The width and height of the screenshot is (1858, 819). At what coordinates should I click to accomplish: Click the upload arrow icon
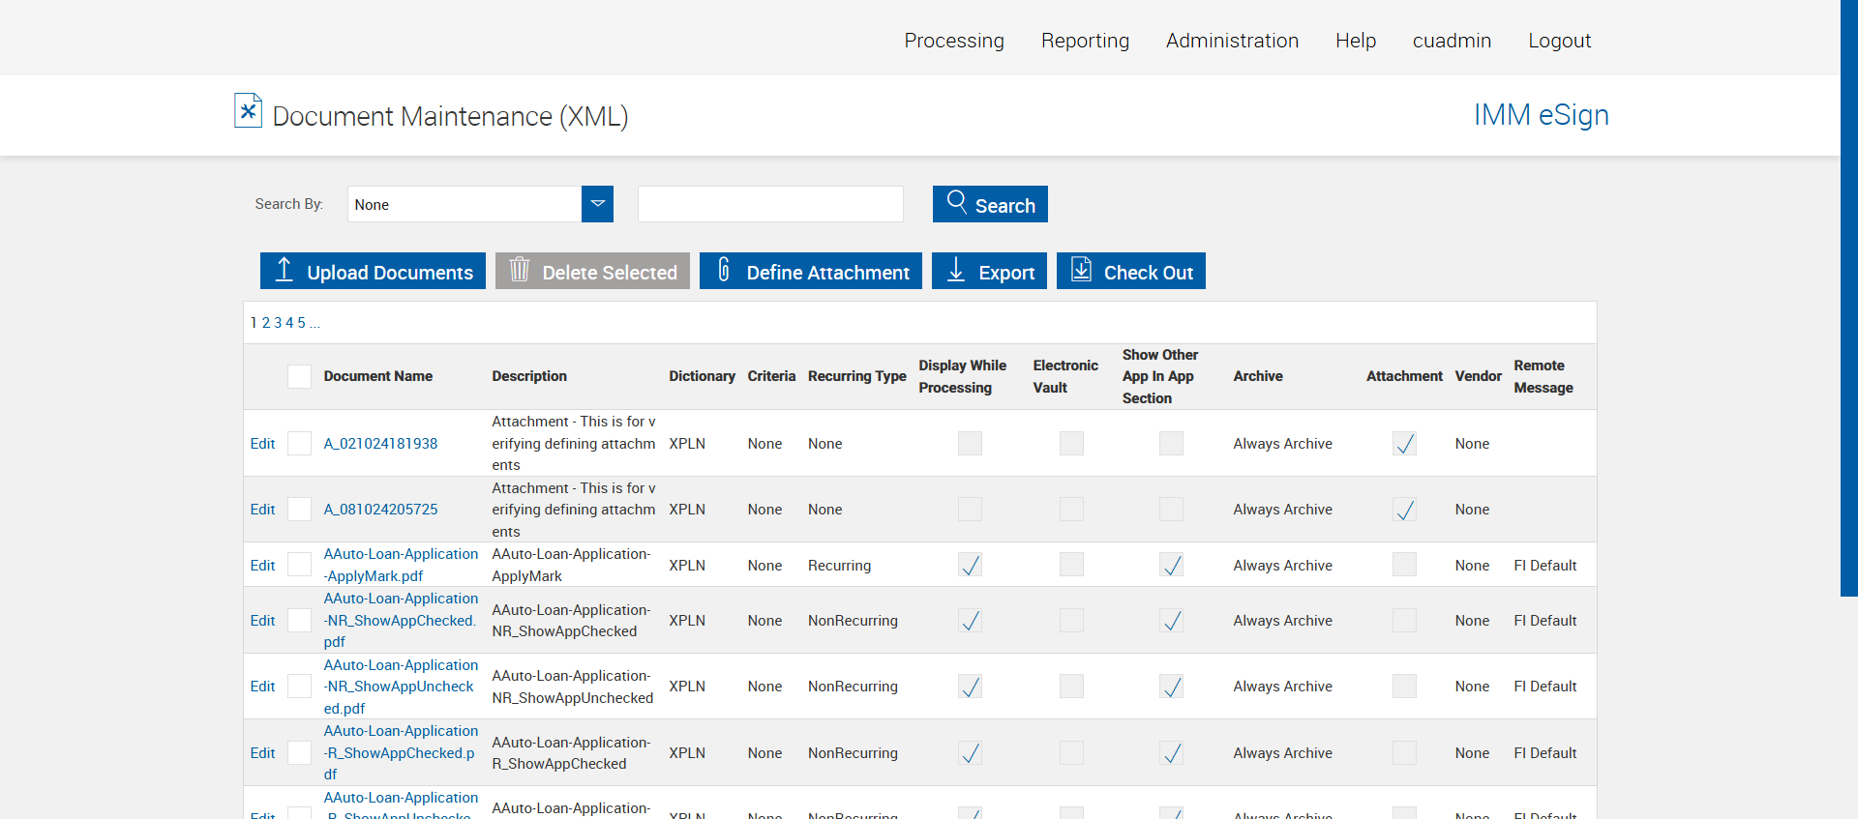point(284,270)
